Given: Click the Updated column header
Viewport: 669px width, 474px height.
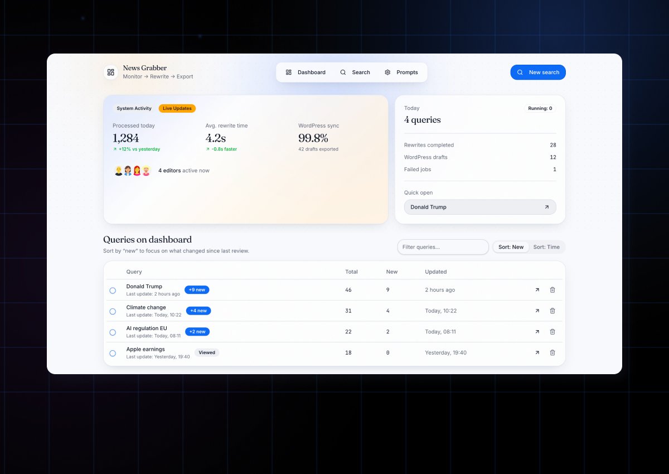Looking at the screenshot, I should click(x=436, y=272).
